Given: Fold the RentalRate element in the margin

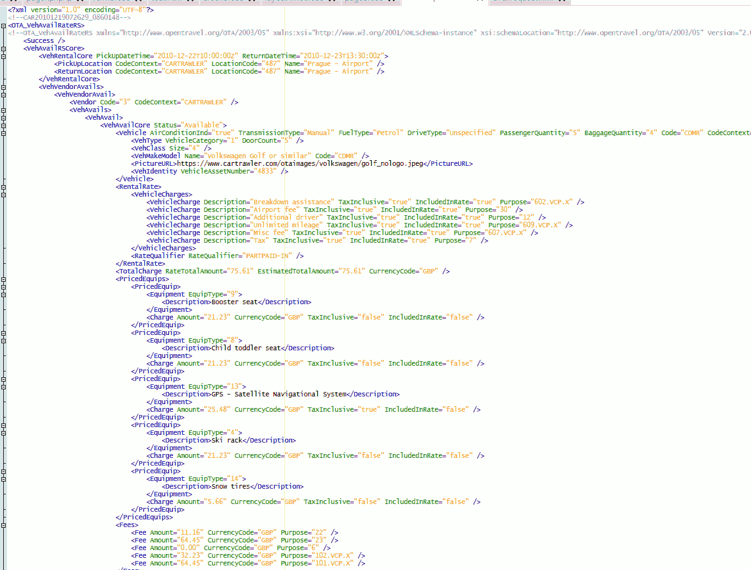Looking at the screenshot, I should pos(3,187).
